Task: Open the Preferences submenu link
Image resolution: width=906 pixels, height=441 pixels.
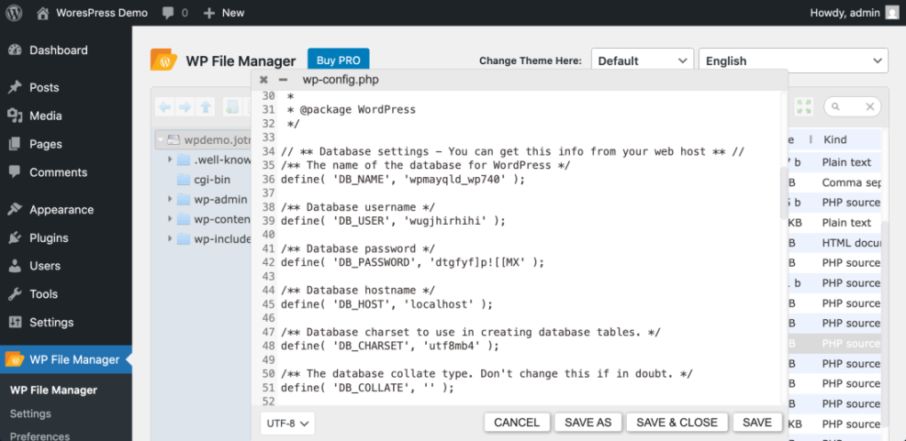Action: point(39,436)
